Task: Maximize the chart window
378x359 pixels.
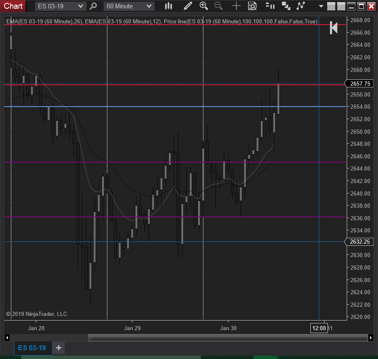Action: [x=361, y=6]
